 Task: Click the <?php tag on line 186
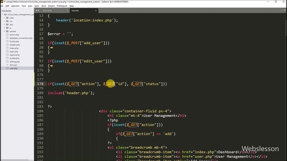tap(113, 120)
